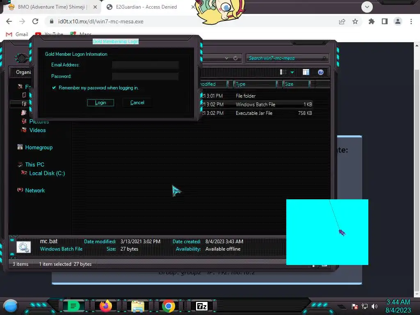Click the Videos folder icon
Image resolution: width=420 pixels, height=315 pixels.
tap(24, 130)
